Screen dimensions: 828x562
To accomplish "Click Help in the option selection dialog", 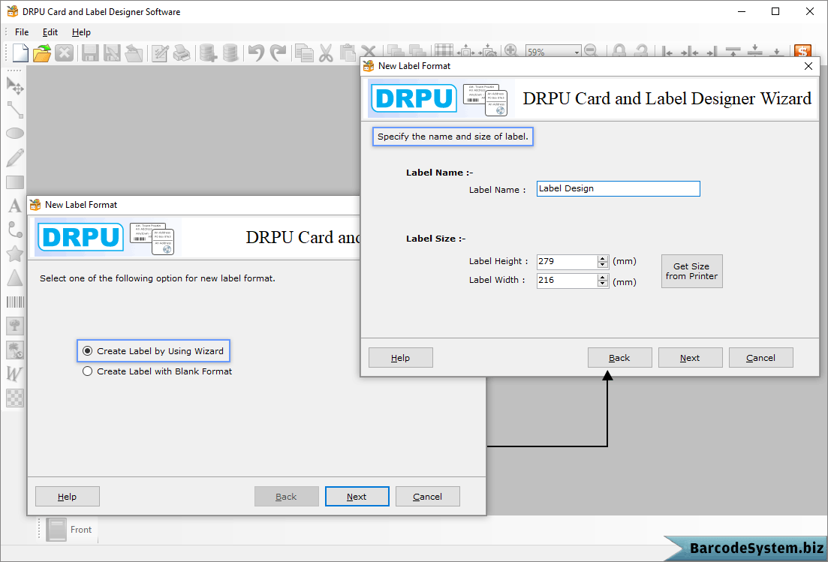I will click(67, 497).
